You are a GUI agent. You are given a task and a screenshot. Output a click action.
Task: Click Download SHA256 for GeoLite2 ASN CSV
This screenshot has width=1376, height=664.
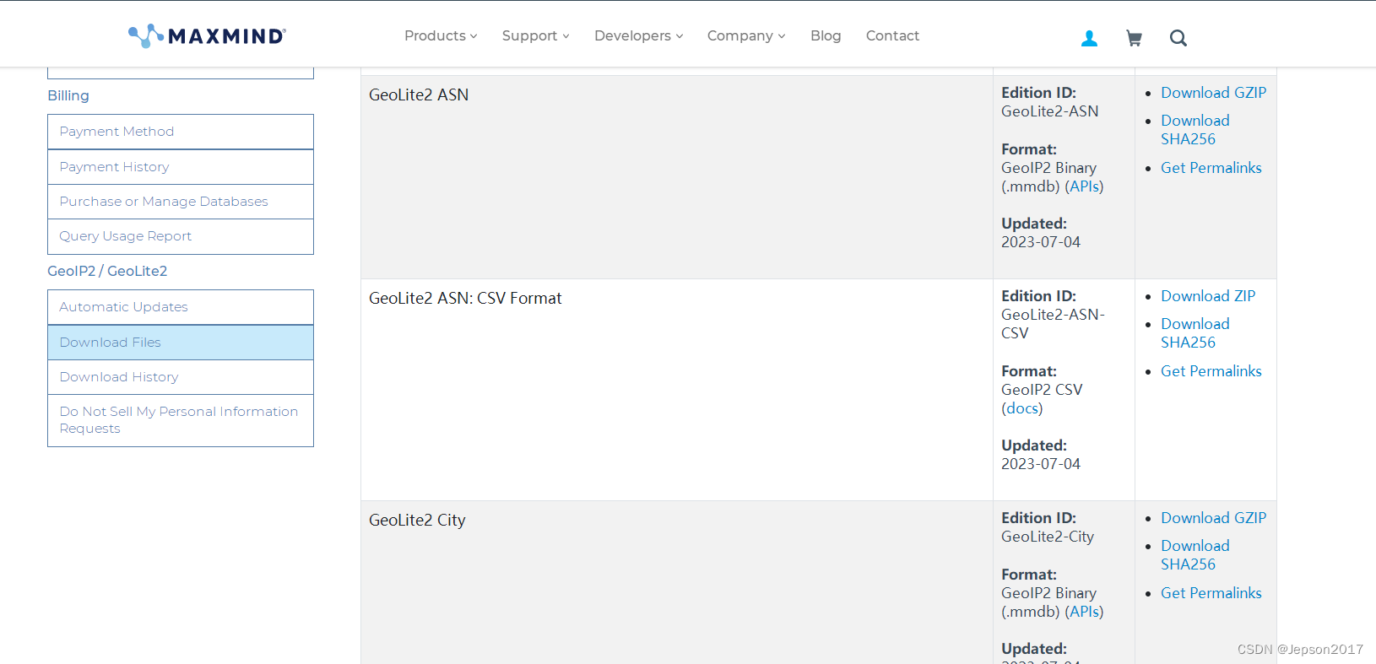coord(1195,333)
